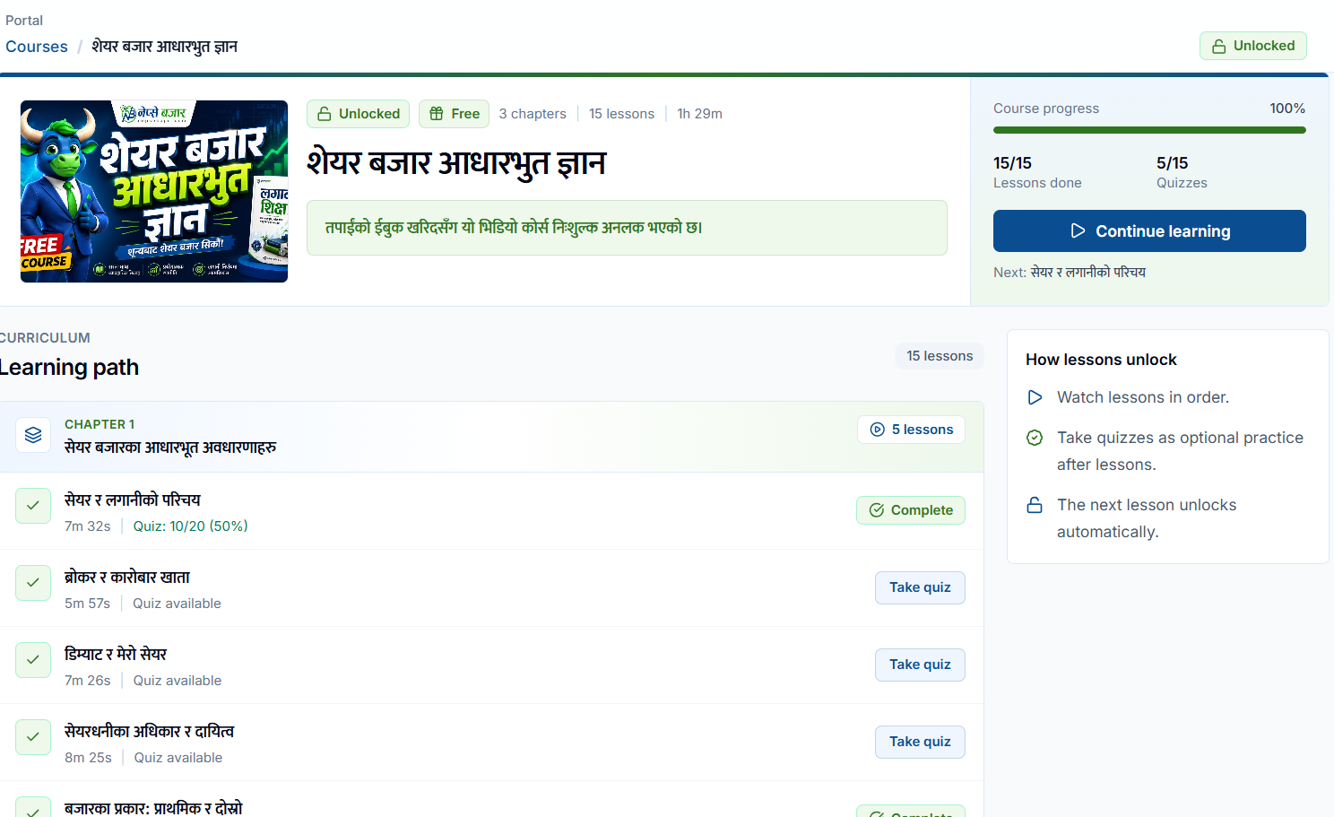Viewport: 1334px width, 817px height.
Task: Click the 15/15 Lessons done stat
Action: (1037, 172)
